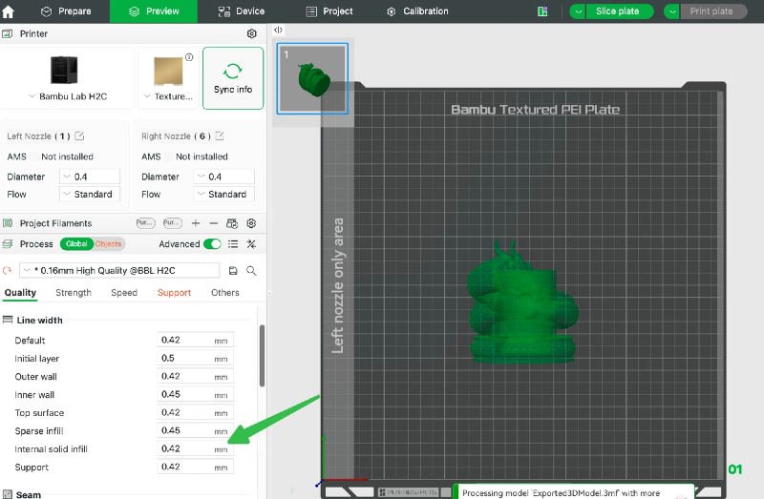
Task: Click the Initial layer line width field
Action: (196, 358)
